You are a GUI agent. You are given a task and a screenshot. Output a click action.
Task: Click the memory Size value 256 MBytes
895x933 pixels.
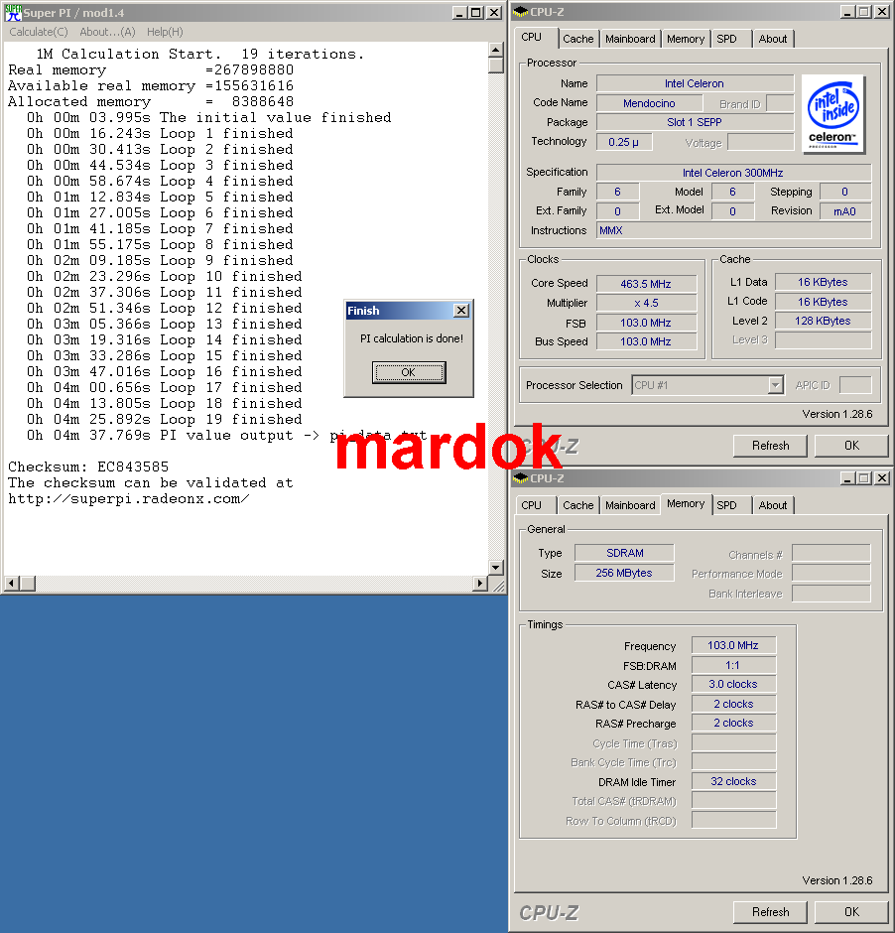pyautogui.click(x=624, y=573)
